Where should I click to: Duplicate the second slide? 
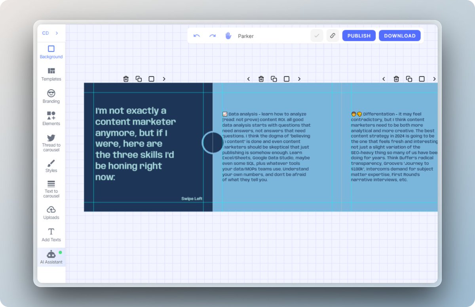(274, 79)
